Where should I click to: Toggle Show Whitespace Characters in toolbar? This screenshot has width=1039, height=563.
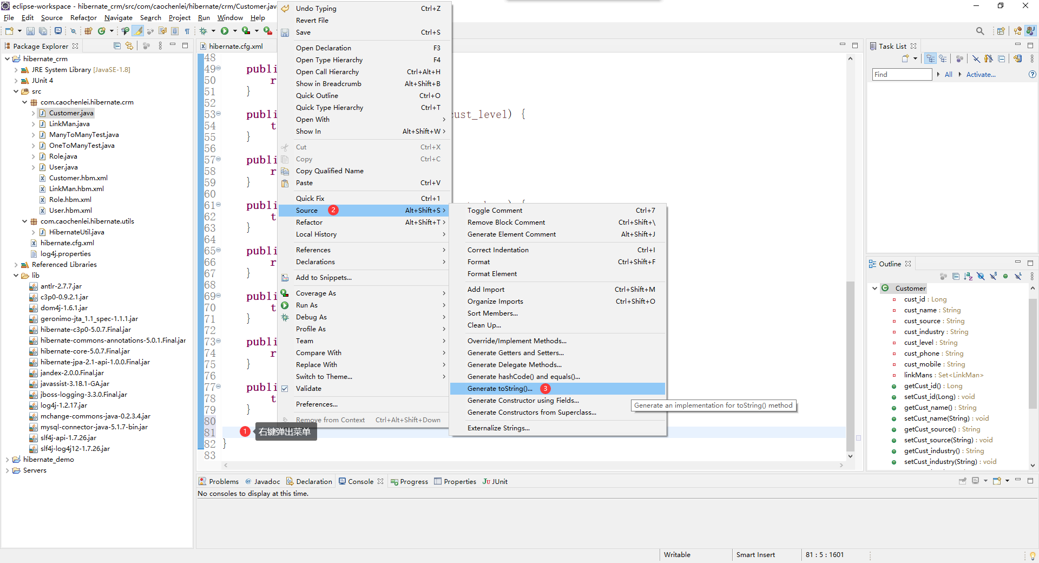[188, 31]
